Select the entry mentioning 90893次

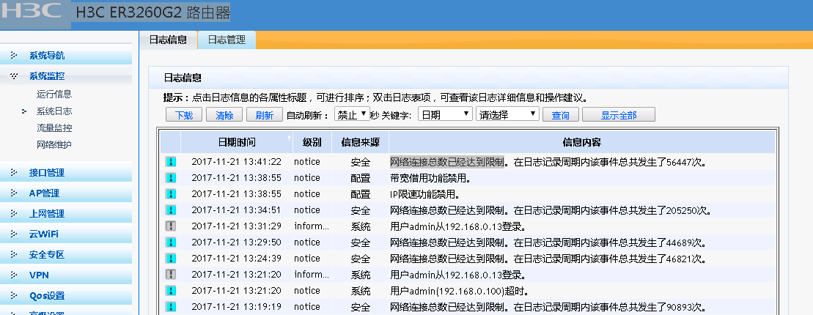(548, 306)
